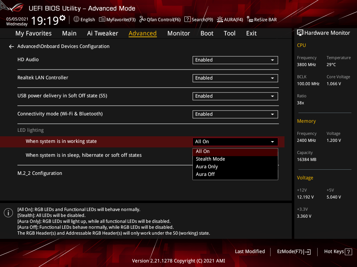This screenshot has width=357, height=267.
Task: Open Search(F9) question mark icon
Action: coord(188,19)
